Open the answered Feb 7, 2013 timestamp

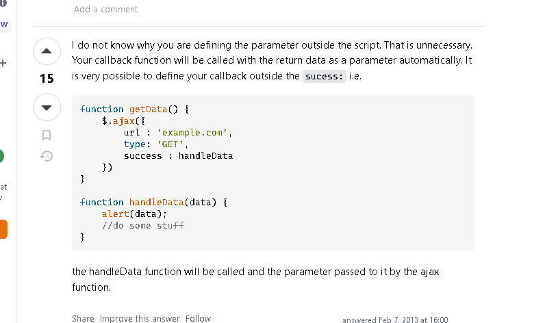point(395,320)
